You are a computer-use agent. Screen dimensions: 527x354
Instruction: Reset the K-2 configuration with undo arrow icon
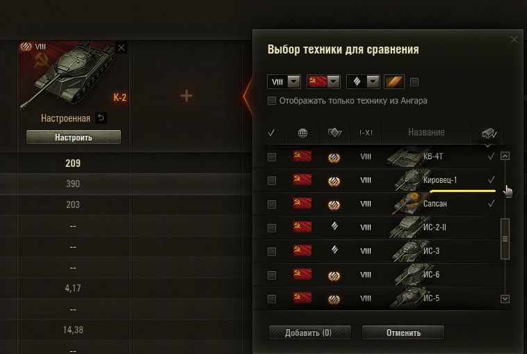coord(101,118)
